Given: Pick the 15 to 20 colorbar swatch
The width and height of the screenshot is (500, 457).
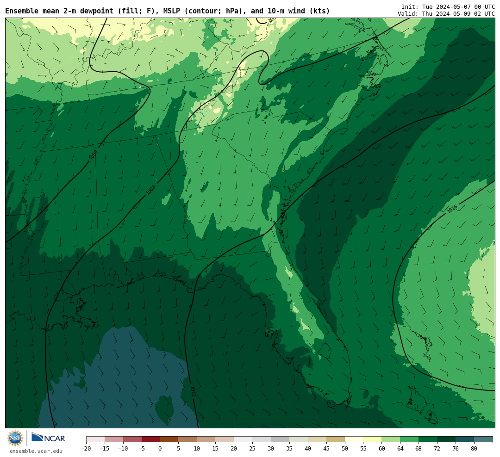Looking at the screenshot, I should point(225,439).
